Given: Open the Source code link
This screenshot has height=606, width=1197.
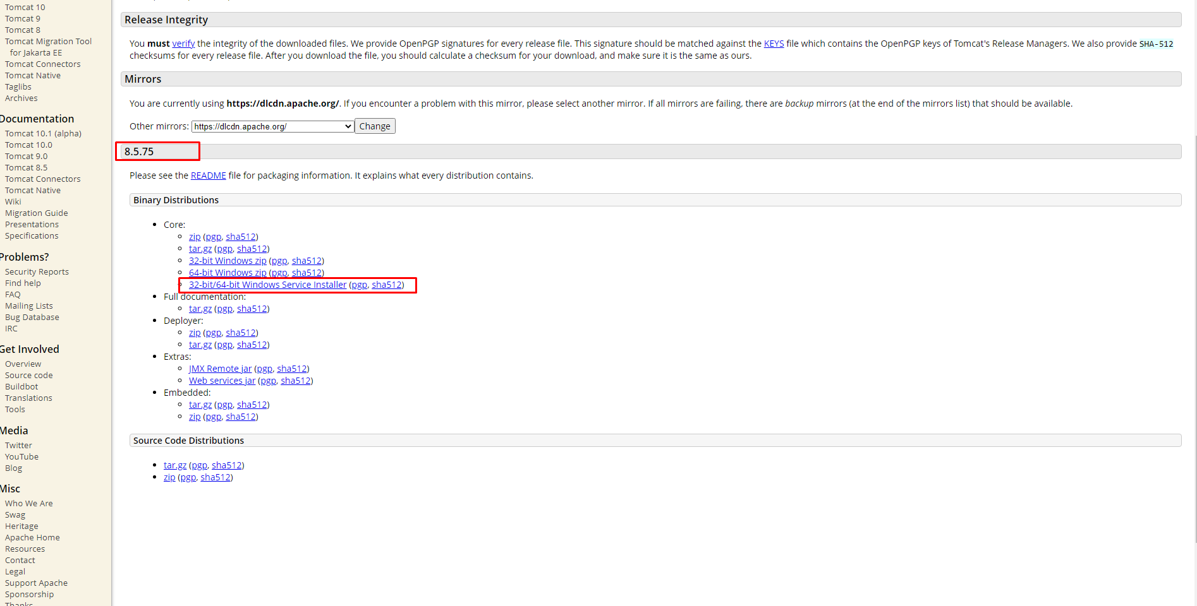Looking at the screenshot, I should click(29, 376).
